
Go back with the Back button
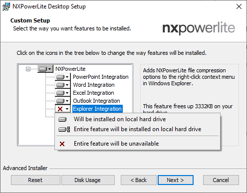(x=139, y=180)
